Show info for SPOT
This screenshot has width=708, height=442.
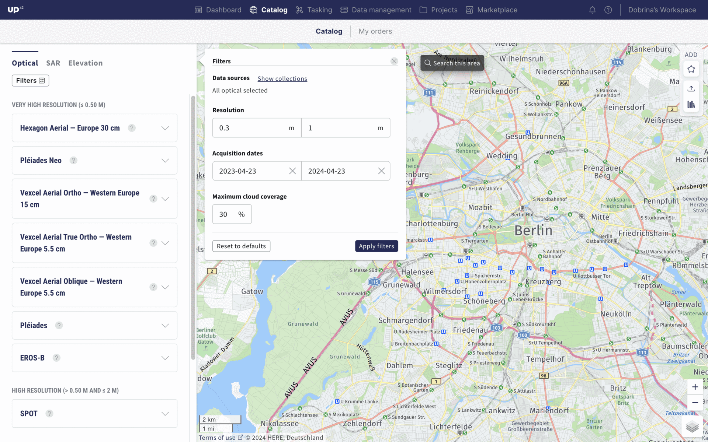[x=49, y=413]
